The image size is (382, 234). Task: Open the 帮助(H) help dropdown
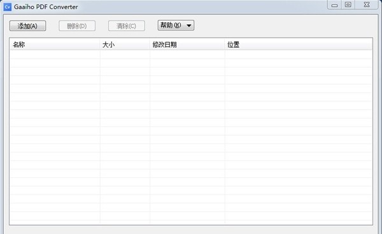pyautogui.click(x=176, y=26)
